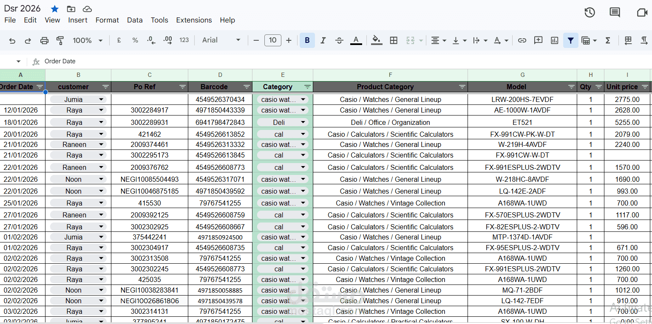Click the move to folder icon

[71, 9]
